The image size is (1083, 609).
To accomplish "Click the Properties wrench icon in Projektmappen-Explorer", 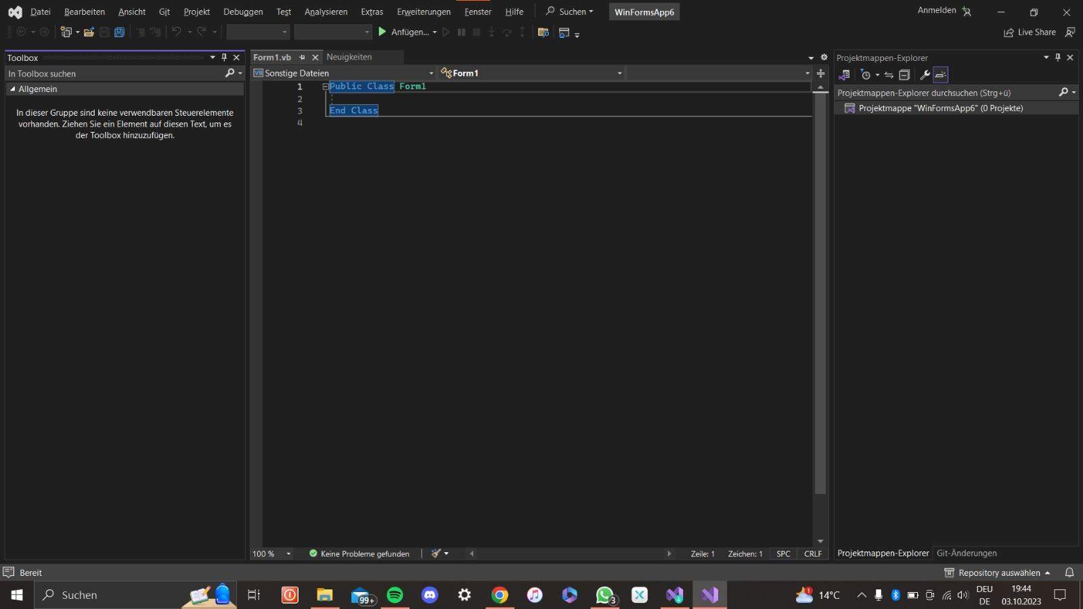I will (x=925, y=75).
